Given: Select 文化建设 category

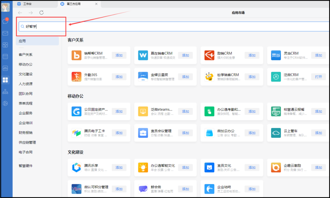Looking at the screenshot, I should click(x=25, y=74).
